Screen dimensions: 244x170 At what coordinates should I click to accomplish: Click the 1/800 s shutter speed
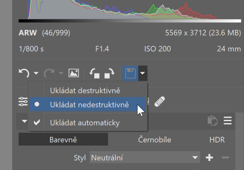pyautogui.click(x=31, y=49)
